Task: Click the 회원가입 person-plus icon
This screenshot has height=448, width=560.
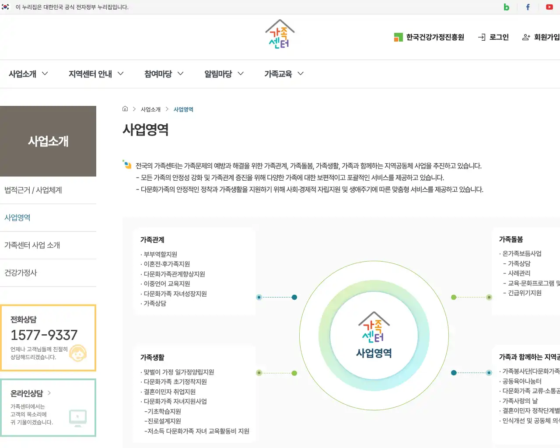Action: click(x=526, y=37)
